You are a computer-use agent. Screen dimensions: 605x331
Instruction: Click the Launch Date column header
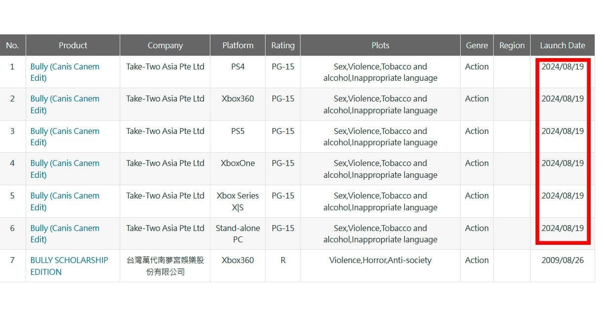coord(563,45)
